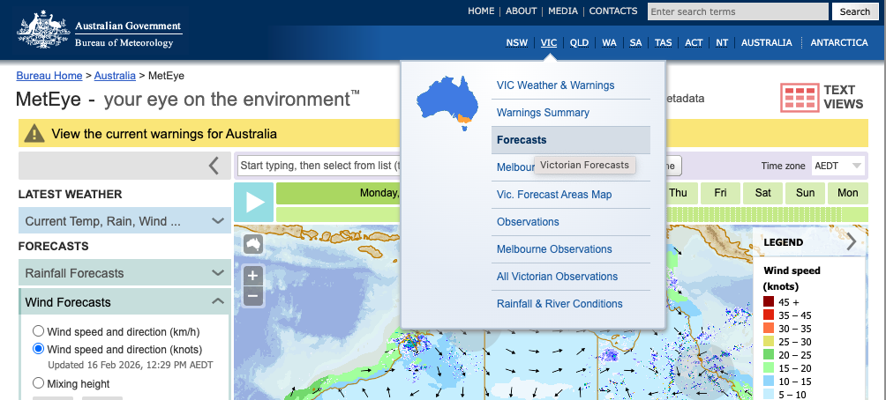Click the Australia map with Victoria highlighted
Screen dimensions: 886x400
[x=447, y=103]
